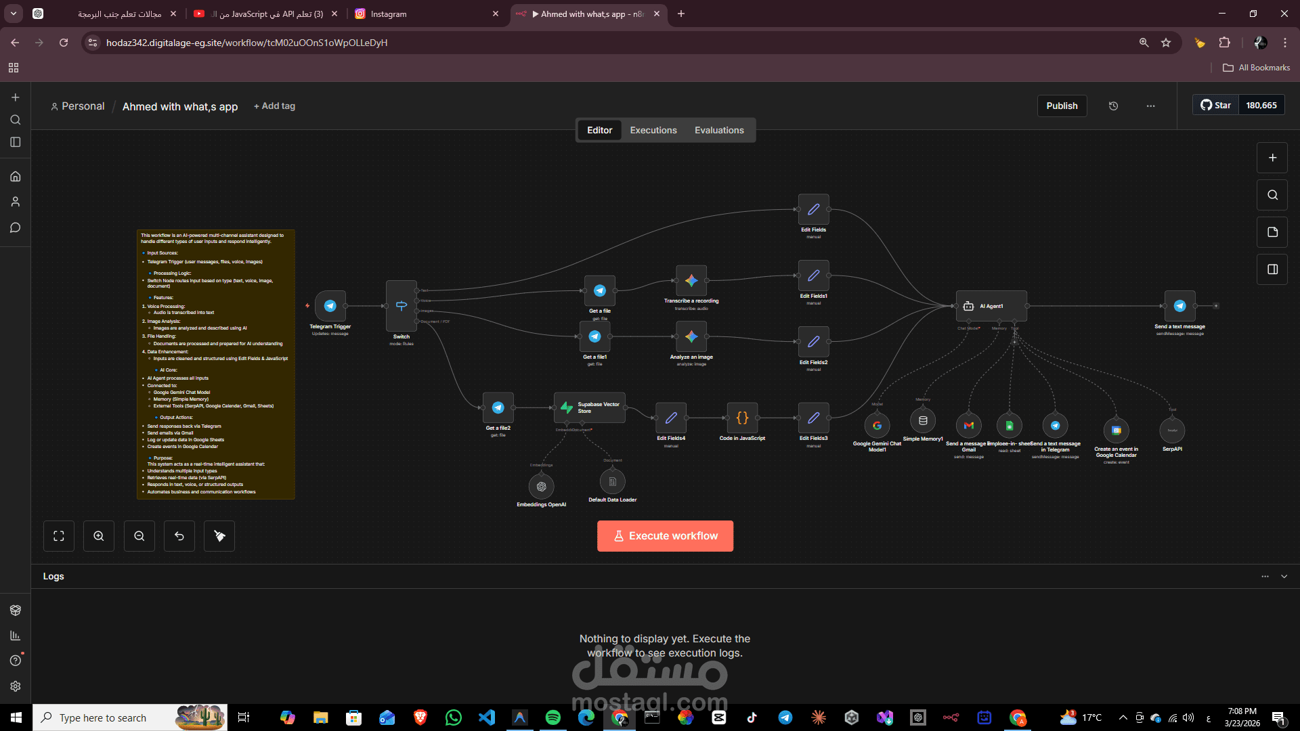Select the Google Gemini Chat Model1 node
1300x731 pixels.
pyautogui.click(x=877, y=426)
